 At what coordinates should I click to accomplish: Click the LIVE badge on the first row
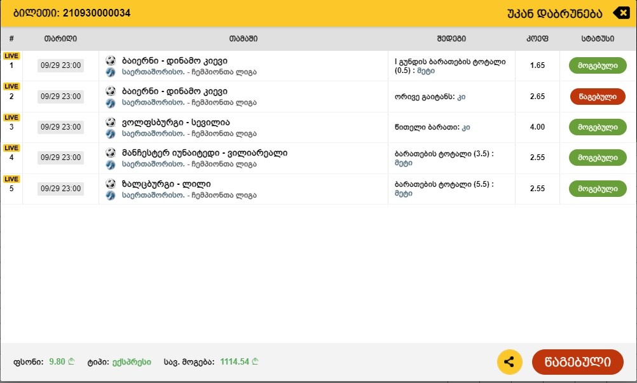coord(11,55)
